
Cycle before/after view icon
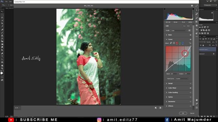(160, 108)
